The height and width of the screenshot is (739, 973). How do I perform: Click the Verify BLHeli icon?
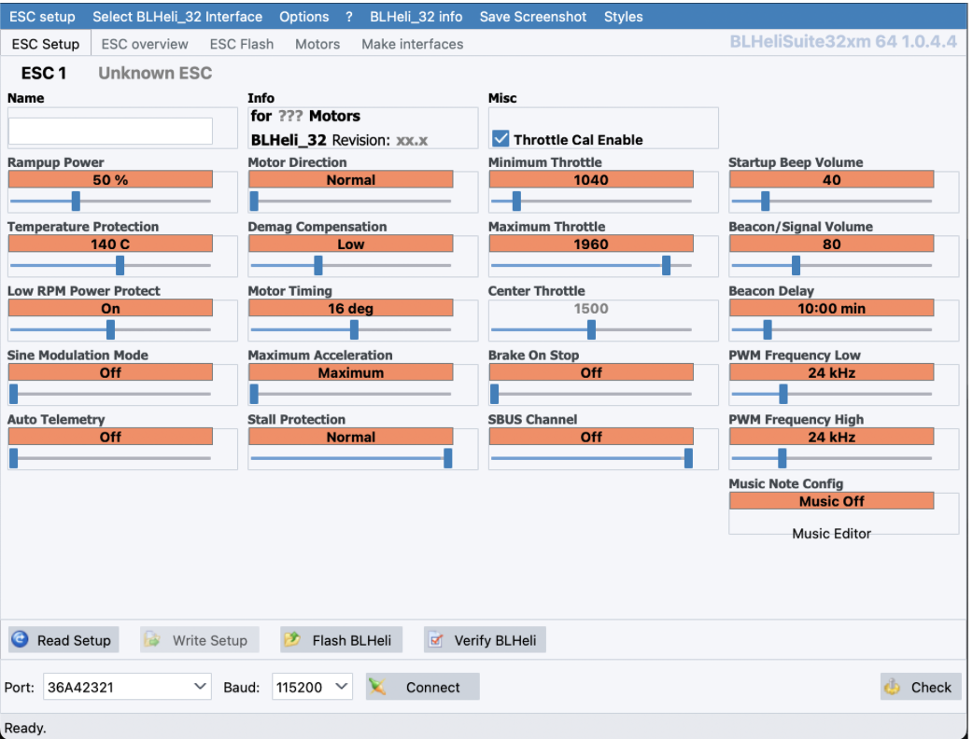coord(435,640)
